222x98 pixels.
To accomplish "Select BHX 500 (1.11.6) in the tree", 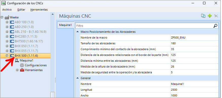I will pyautogui.click(x=26, y=56).
